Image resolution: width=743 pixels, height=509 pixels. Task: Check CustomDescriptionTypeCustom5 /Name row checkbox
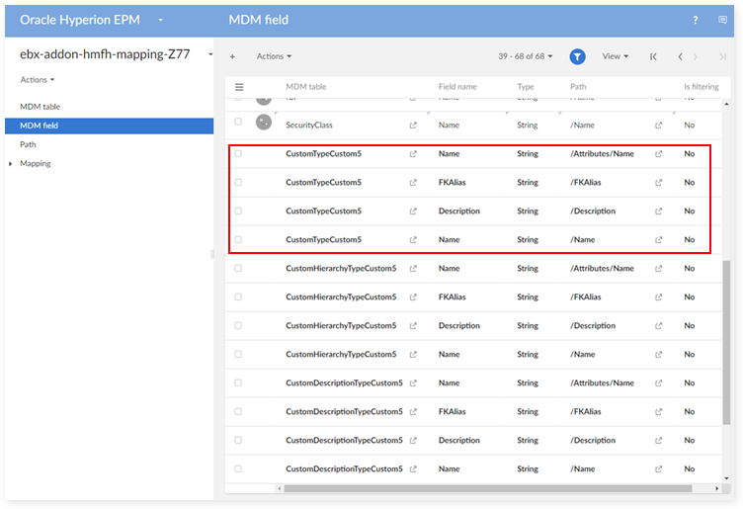coord(238,469)
